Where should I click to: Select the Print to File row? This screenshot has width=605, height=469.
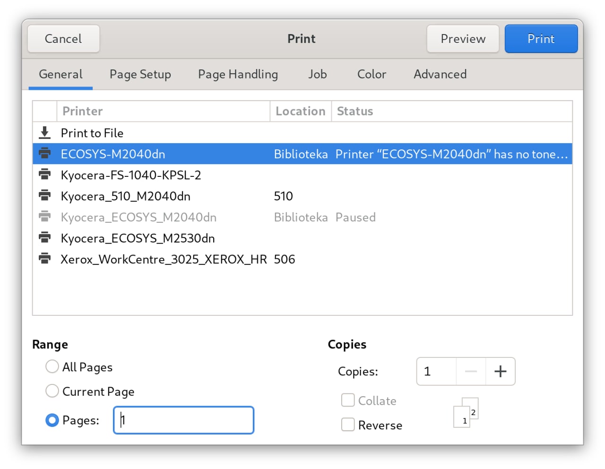coord(302,133)
